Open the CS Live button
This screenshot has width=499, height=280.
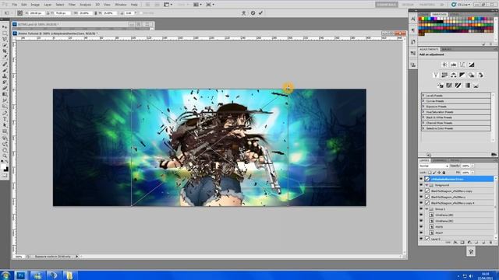[x=461, y=5]
